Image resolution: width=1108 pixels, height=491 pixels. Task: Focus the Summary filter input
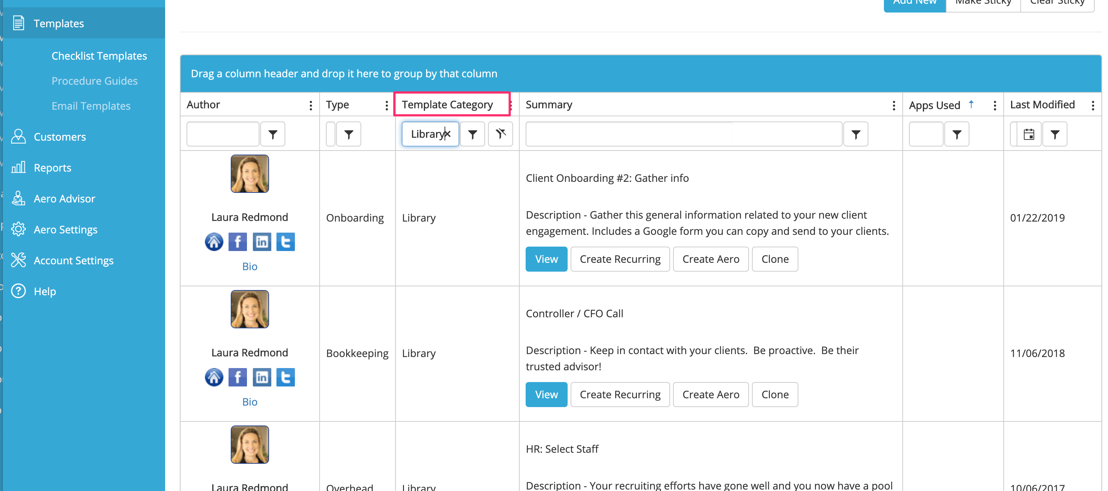[684, 134]
